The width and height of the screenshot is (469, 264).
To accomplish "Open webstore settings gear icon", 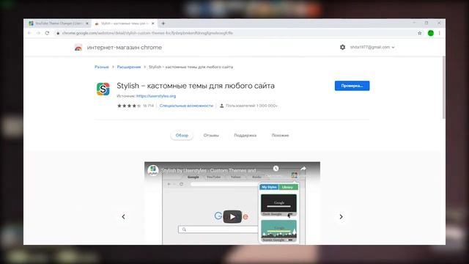I will click(x=342, y=47).
